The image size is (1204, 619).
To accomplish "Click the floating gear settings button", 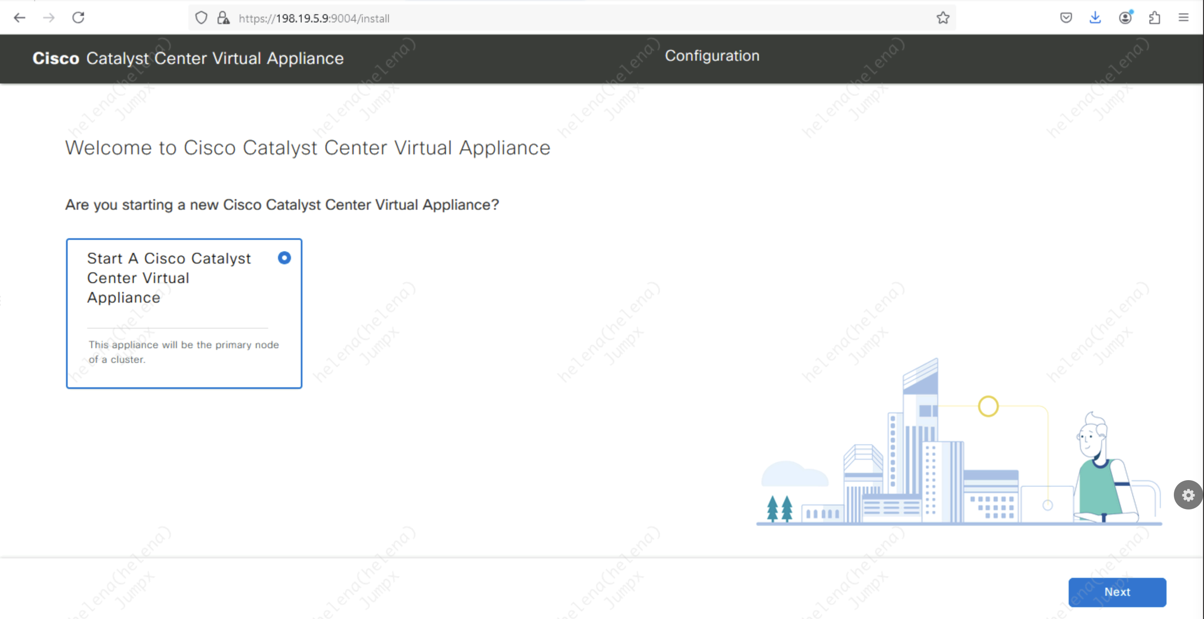I will 1188,495.
